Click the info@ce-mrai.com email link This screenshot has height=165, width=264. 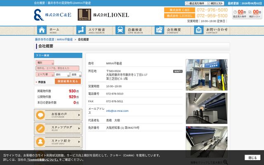pos(117,111)
